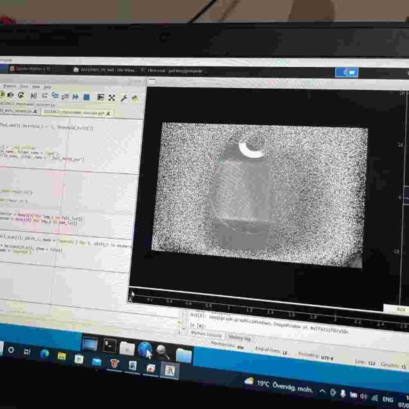Click the blue Stop debugging square icon

click(x=87, y=97)
